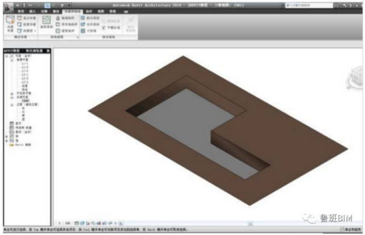
Task: Click the search field in the title bar
Action: [x=309, y=5]
